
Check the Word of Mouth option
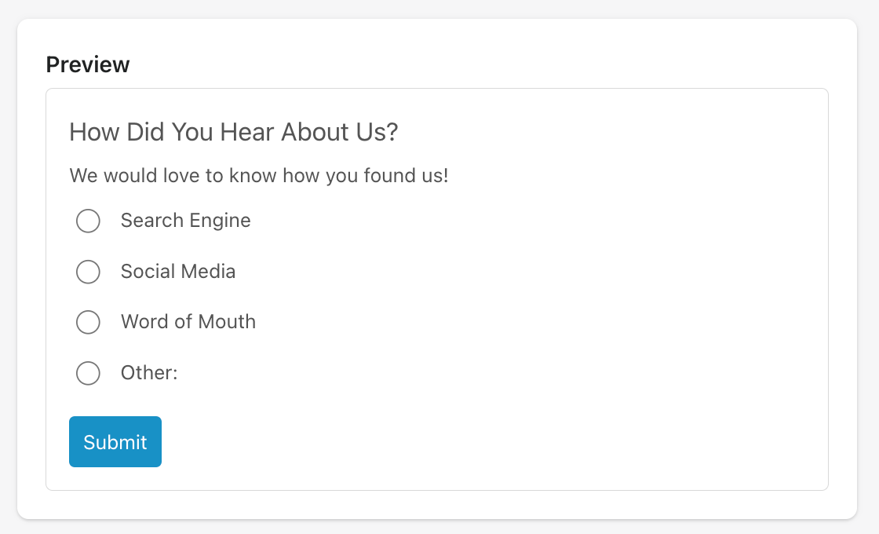click(x=88, y=322)
